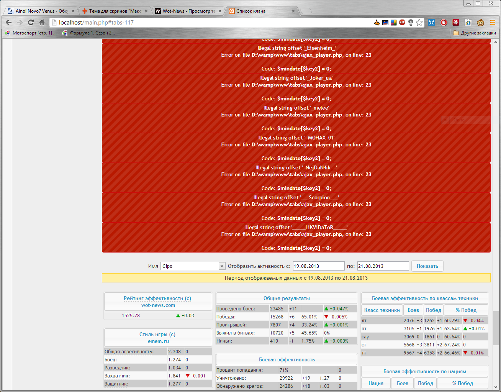This screenshot has height=392, width=501.
Task: Open the IE Tab extension icon
Action: click(x=468, y=23)
